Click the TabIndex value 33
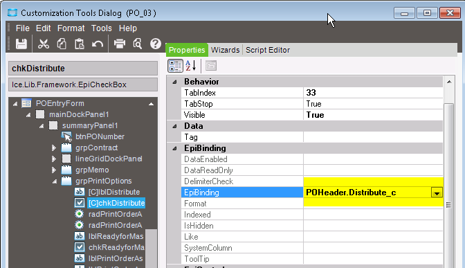This screenshot has height=268, width=465. [x=373, y=93]
